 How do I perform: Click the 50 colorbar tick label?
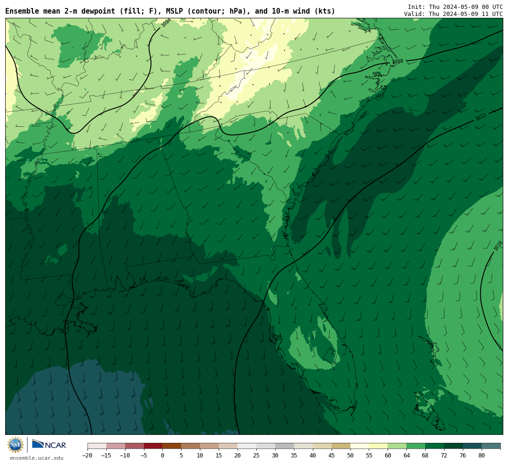(x=350, y=456)
